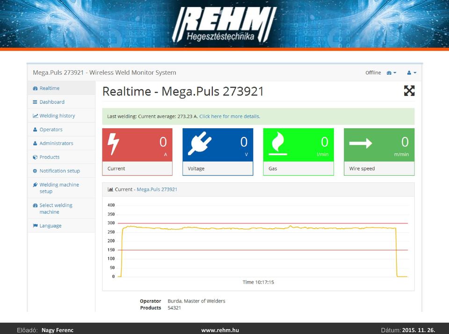Click the operator name 'Burda, Master of Welders'

[196, 301]
